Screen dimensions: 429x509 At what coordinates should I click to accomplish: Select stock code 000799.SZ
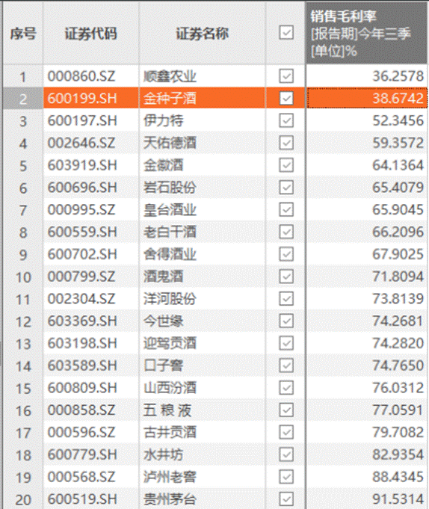click(x=81, y=277)
